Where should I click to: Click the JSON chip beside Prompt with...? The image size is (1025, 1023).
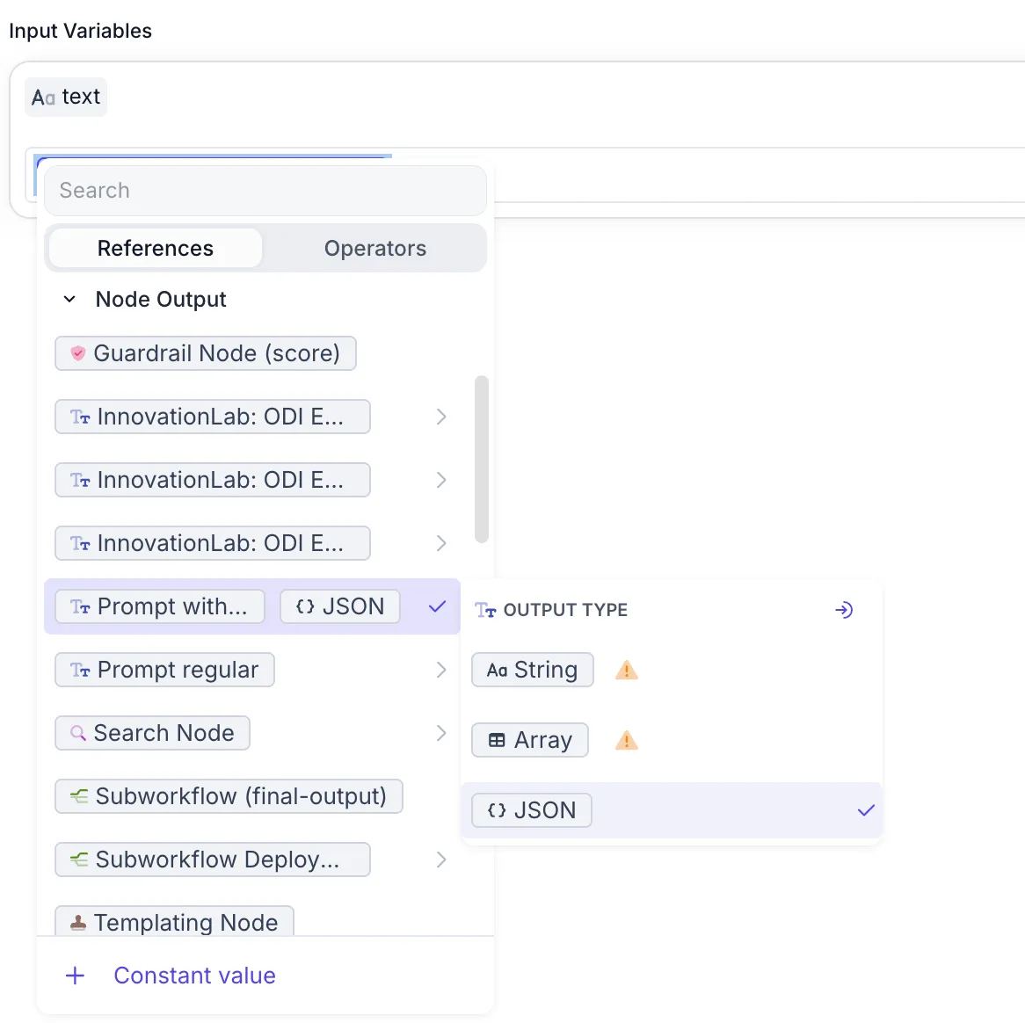340,606
